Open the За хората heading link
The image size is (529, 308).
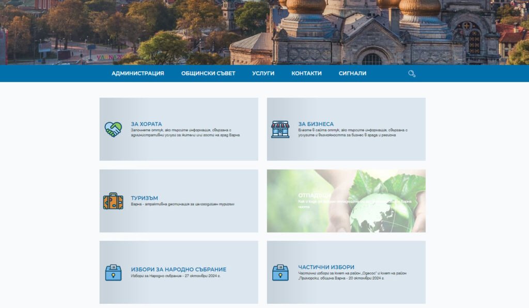(x=146, y=124)
